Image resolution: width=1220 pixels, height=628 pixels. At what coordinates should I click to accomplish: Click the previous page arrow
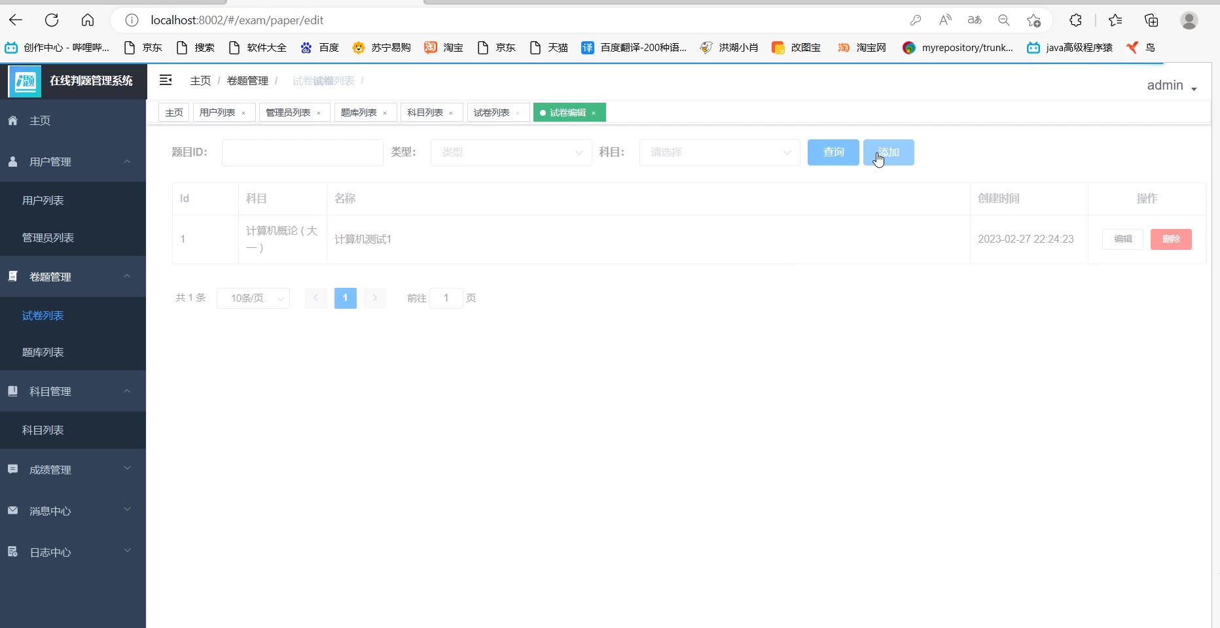point(316,298)
